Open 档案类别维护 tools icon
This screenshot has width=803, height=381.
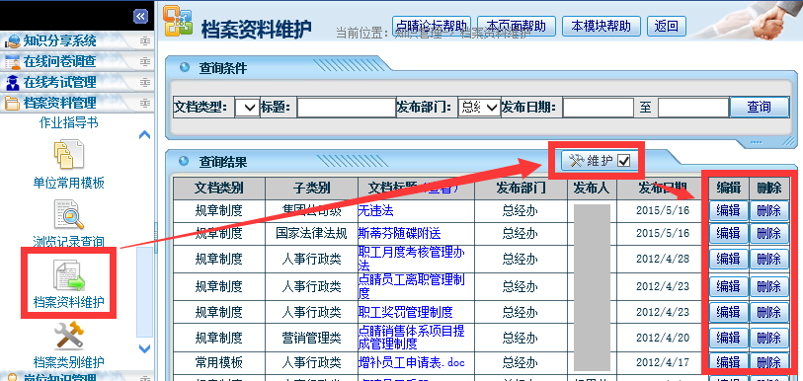point(68,336)
